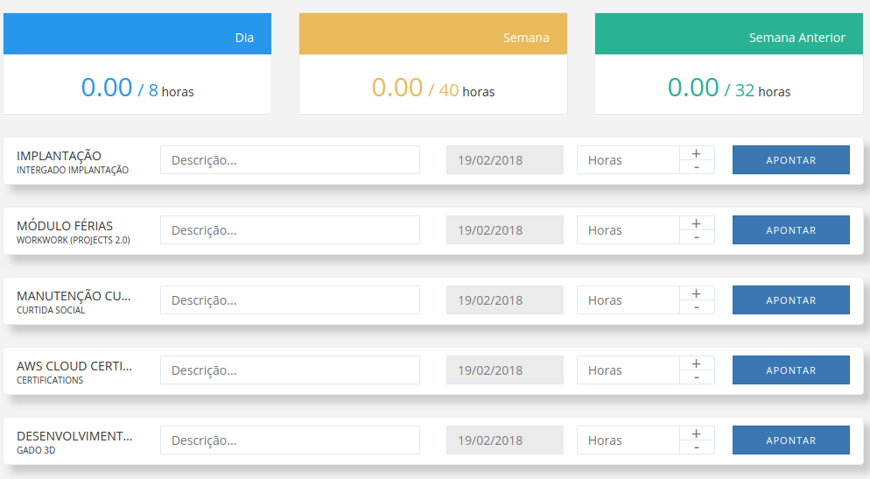Viewport: 870px width, 479px height.
Task: Click INTERGADO IMPLANTAÇÃO project label
Action: pos(73,171)
